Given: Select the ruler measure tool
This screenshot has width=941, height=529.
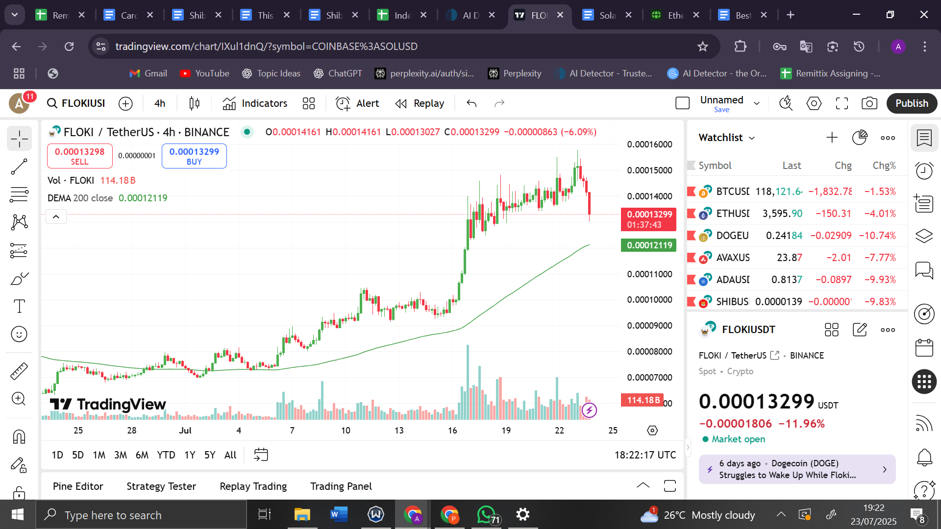Looking at the screenshot, I should pos(19,371).
